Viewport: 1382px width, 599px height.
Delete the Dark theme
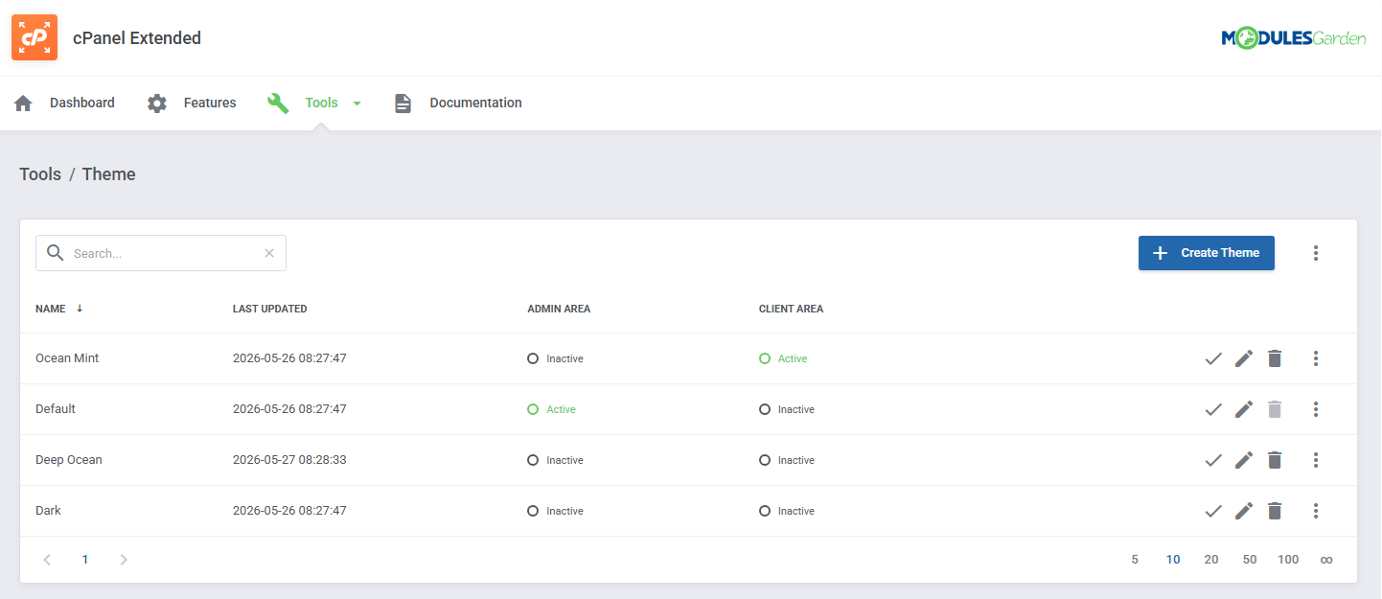(x=1275, y=511)
